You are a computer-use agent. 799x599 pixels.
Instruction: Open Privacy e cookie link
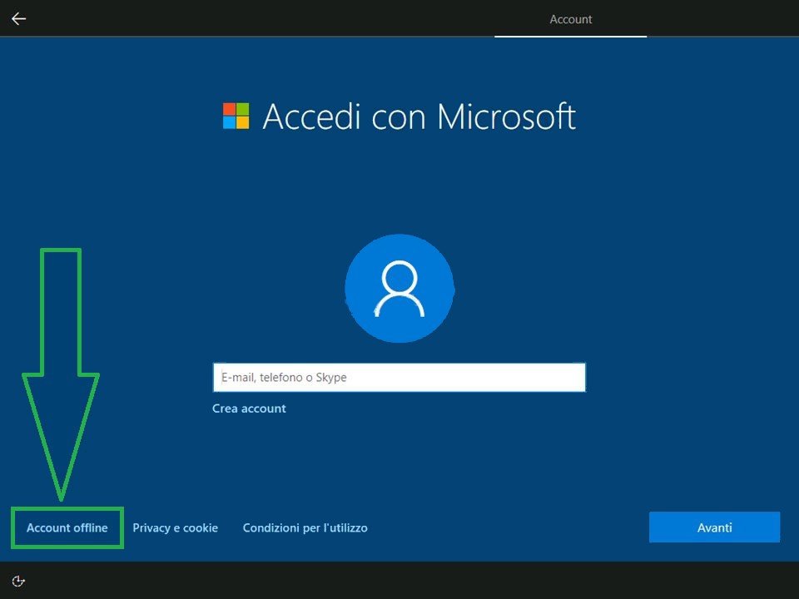(176, 527)
